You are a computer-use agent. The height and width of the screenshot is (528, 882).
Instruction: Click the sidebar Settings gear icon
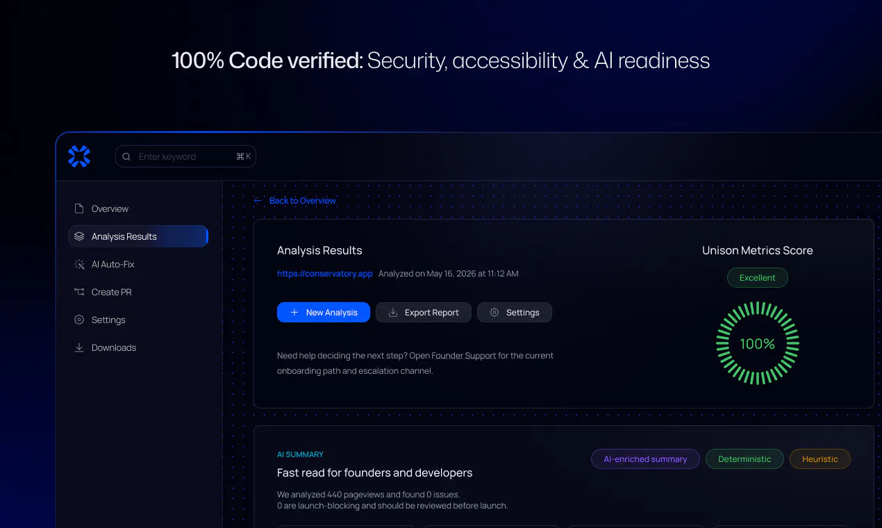coord(79,320)
